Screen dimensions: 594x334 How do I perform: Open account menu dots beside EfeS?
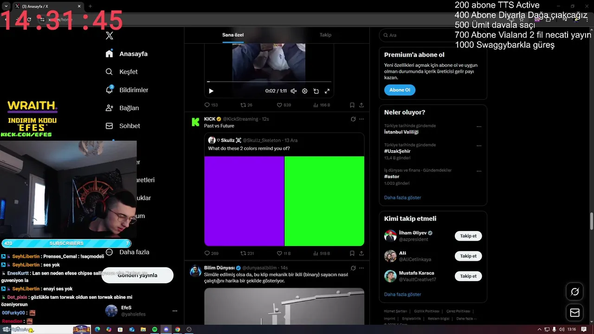tap(175, 311)
